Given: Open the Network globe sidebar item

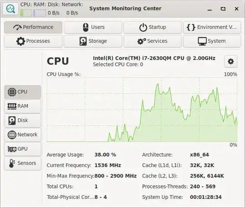Looking at the screenshot, I should point(23,135).
